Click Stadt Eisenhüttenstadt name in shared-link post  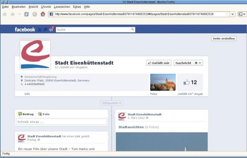(44, 136)
